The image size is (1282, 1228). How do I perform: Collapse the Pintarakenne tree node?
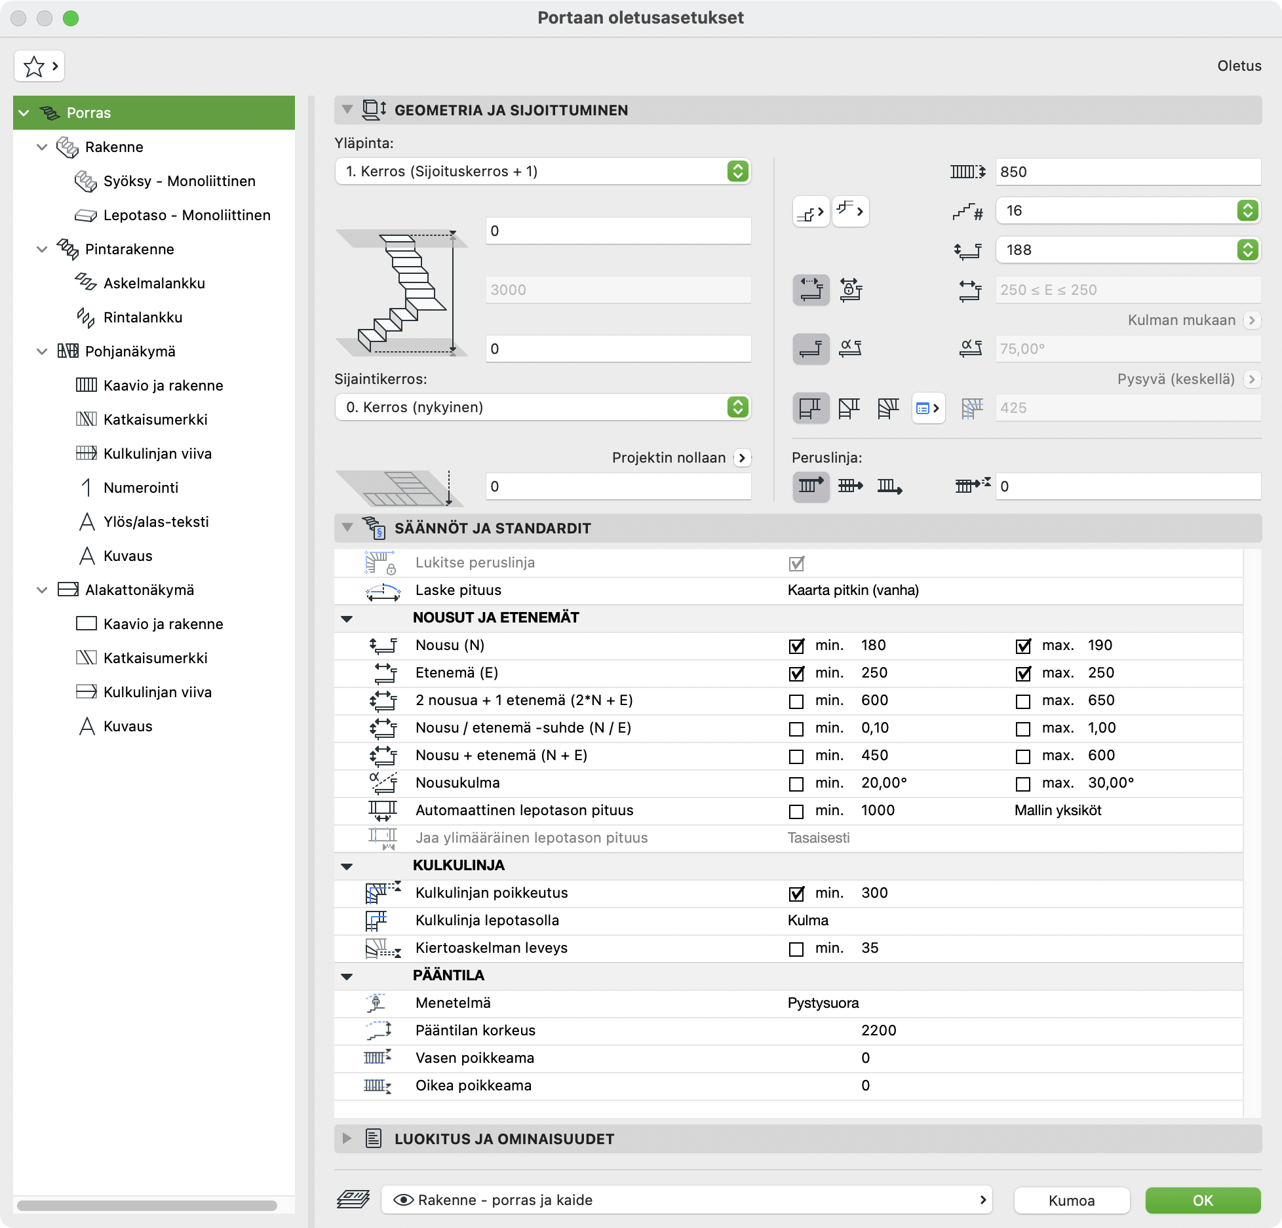pos(42,249)
